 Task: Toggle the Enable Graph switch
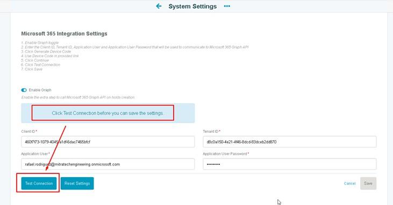(x=24, y=90)
